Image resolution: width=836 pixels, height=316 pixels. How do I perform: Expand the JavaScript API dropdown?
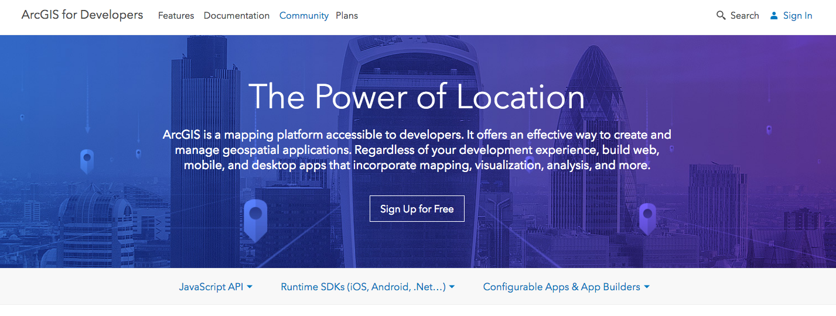coord(216,287)
